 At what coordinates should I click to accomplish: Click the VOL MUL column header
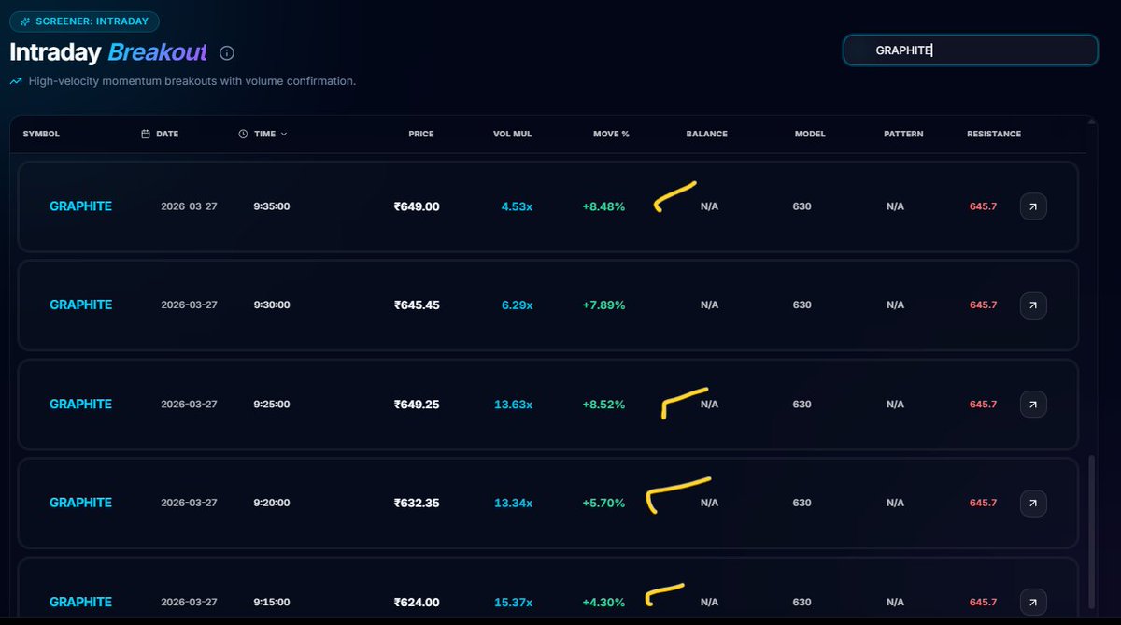513,134
